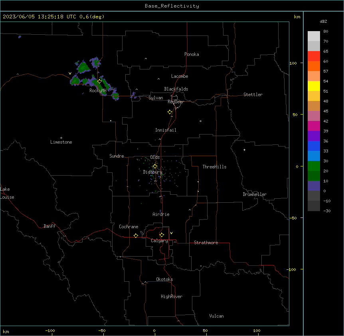This screenshot has height=336, width=344.
Task: Select the magenta 39-42 dBZ legend swatch
Action: pos(314,126)
